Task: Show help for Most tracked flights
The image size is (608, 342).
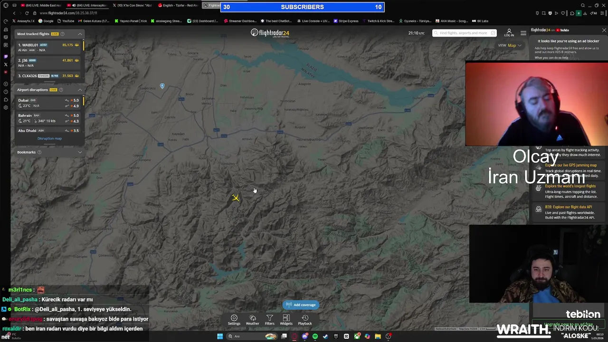Action: point(62,34)
